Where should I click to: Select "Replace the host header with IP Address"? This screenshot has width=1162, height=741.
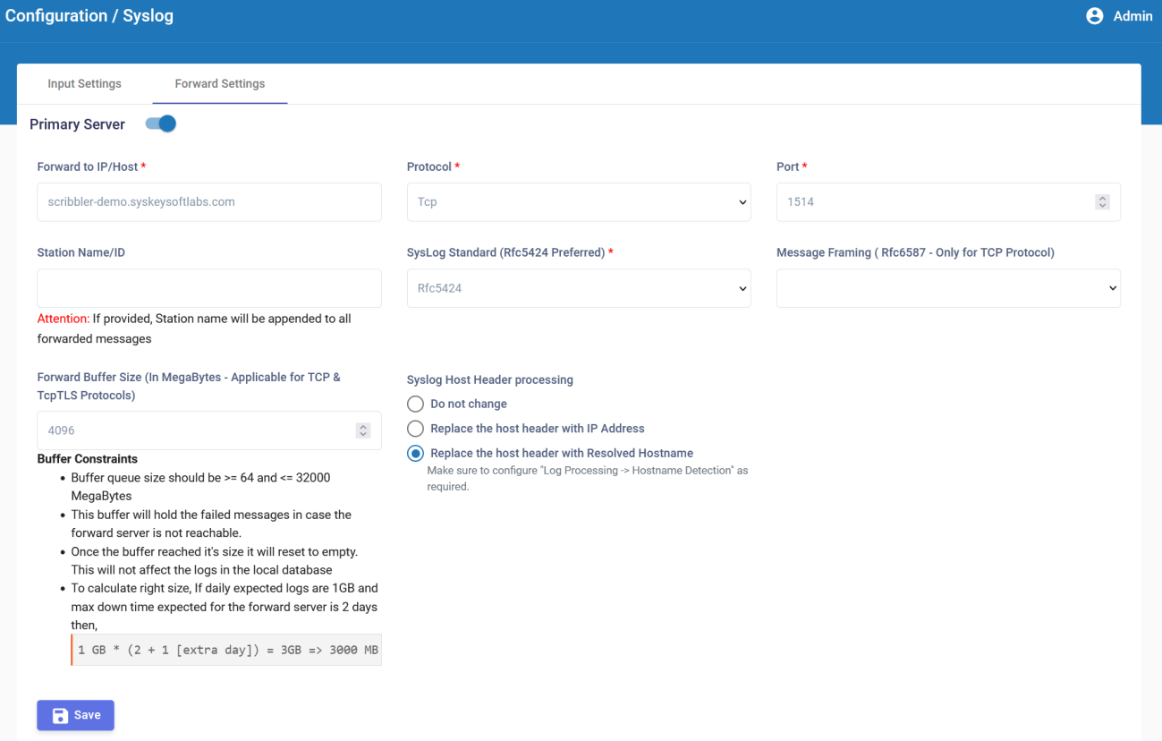tap(415, 429)
